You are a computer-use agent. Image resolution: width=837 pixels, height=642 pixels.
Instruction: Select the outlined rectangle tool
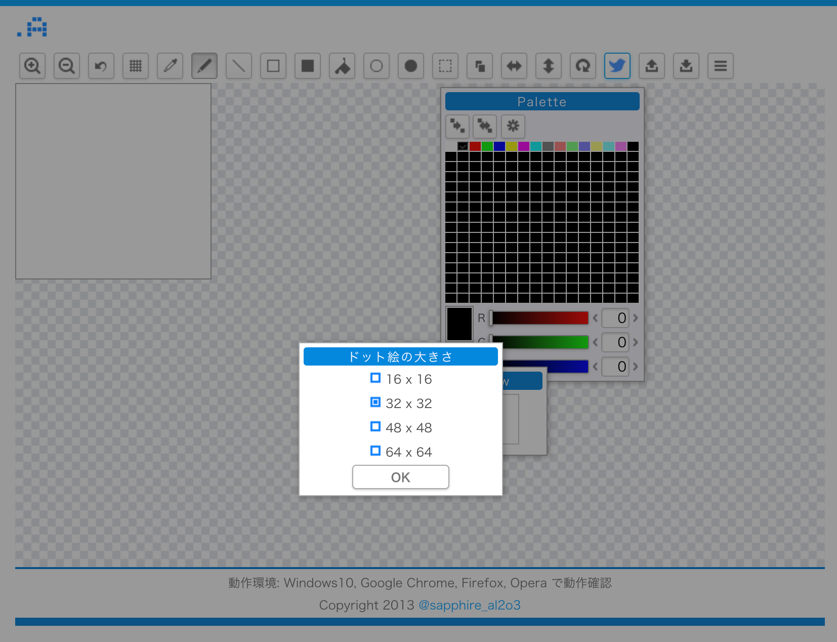tap(273, 66)
